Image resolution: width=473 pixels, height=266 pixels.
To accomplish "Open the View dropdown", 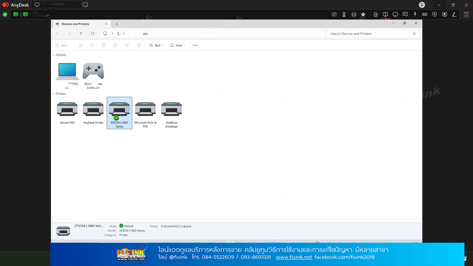I will 178,45.
